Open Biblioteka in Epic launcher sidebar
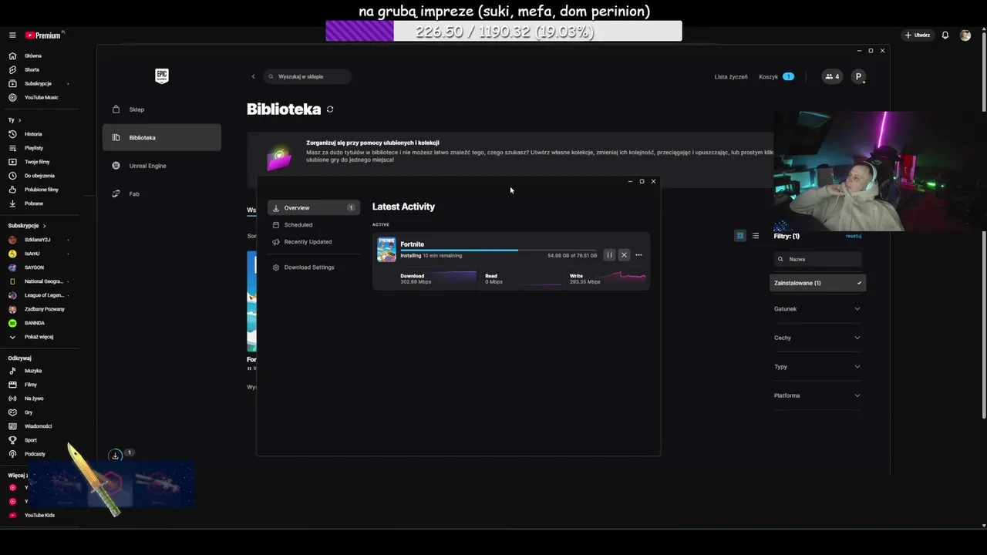The image size is (987, 555). pos(162,137)
